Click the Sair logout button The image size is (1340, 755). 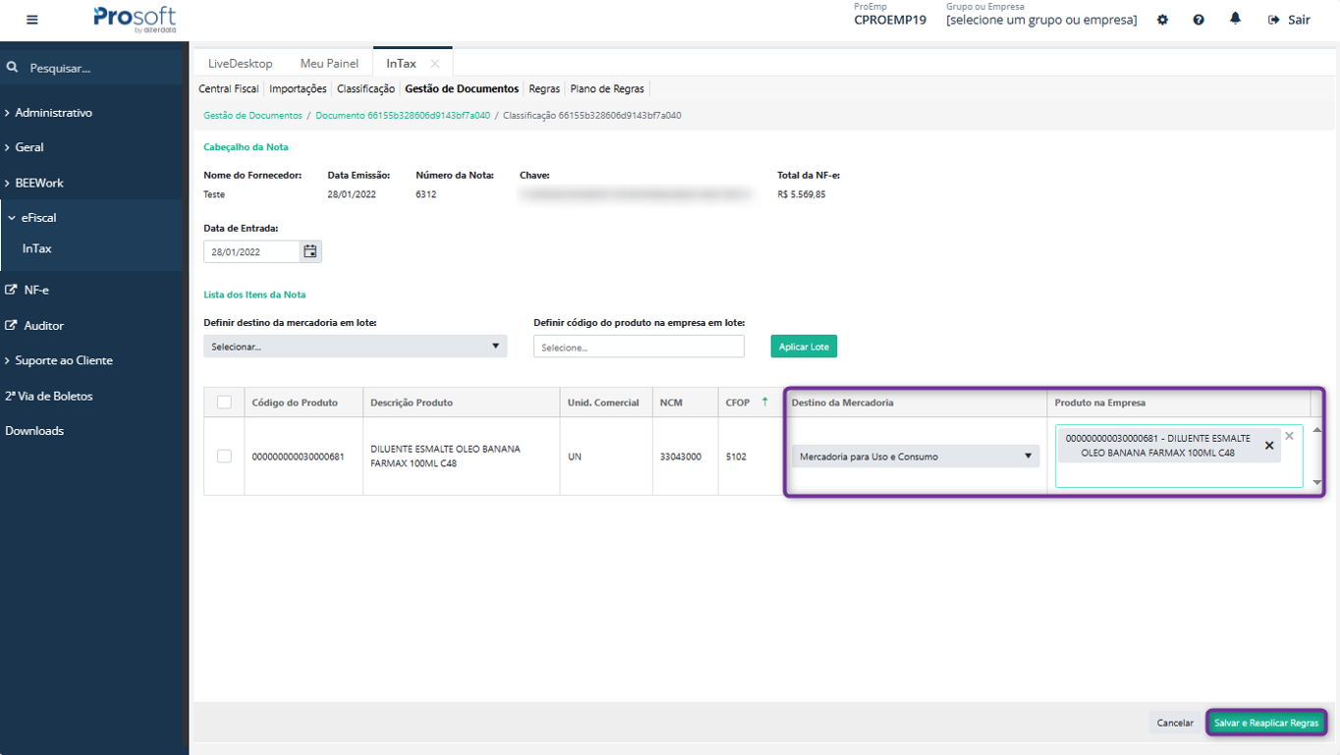pos(1289,20)
